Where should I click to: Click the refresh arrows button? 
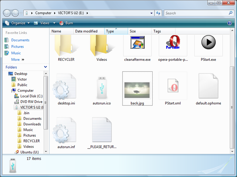158,13
